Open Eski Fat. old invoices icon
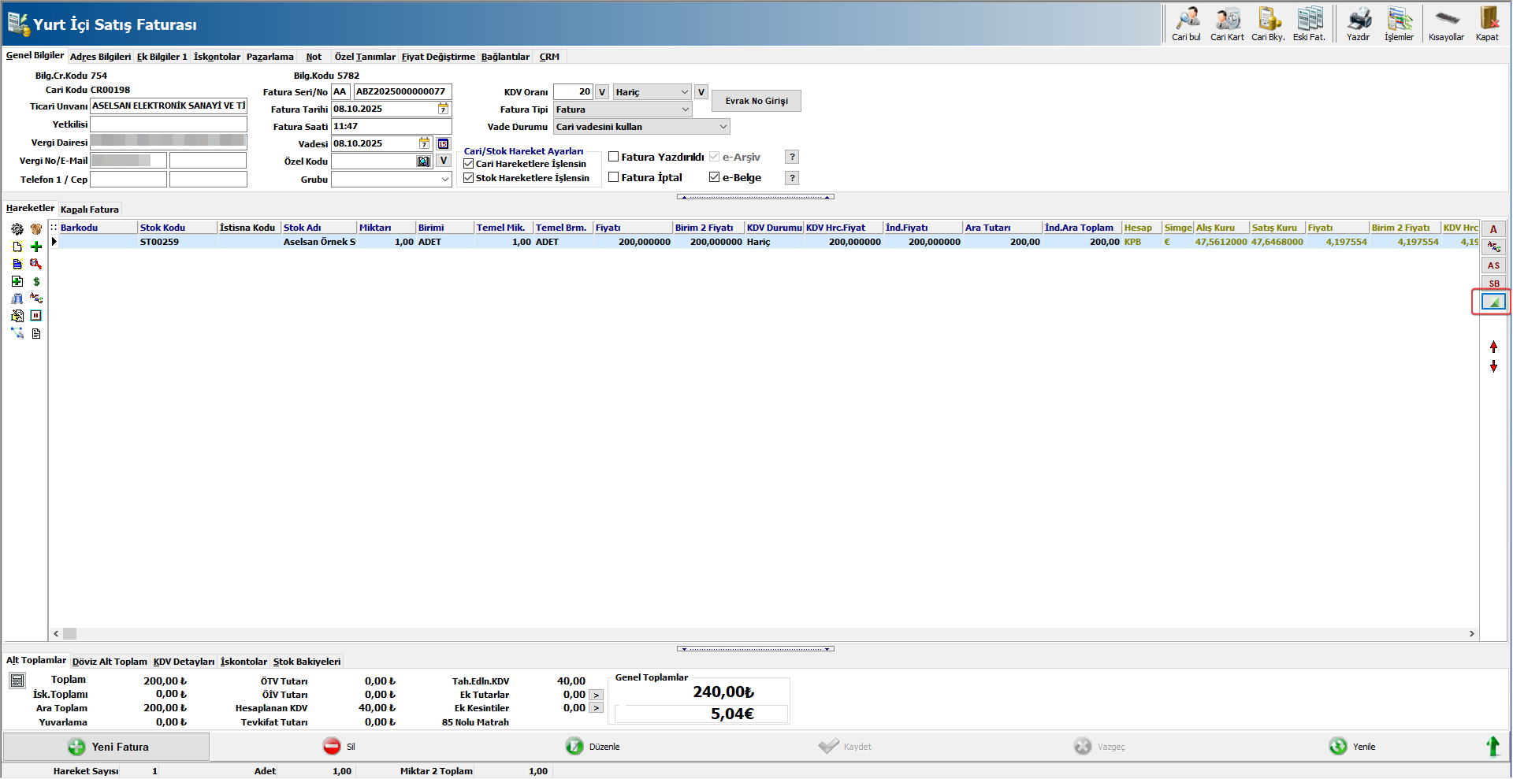 (1310, 20)
